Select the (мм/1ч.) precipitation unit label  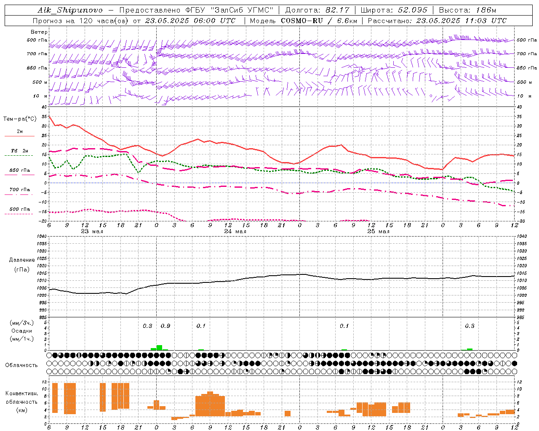[x=22, y=339]
